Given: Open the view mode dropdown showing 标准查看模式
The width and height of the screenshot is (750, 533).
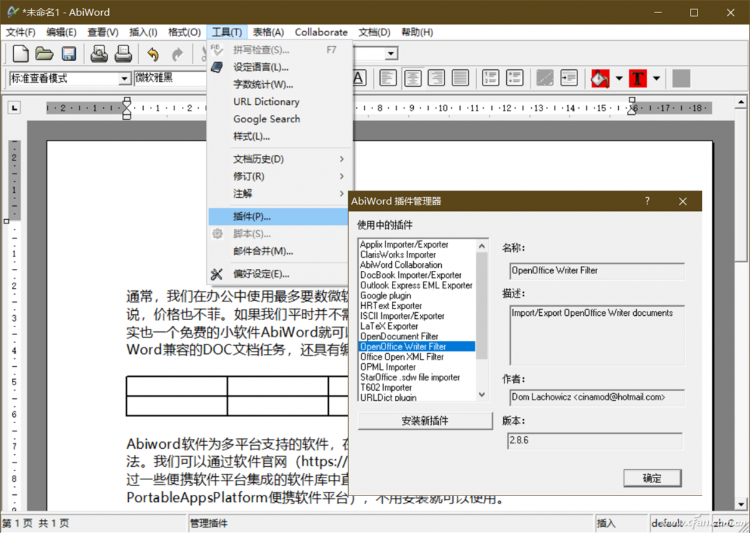Looking at the screenshot, I should (x=124, y=79).
